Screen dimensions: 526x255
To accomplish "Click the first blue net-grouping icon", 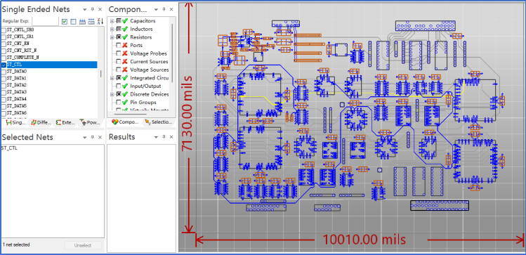I will tap(83, 22).
